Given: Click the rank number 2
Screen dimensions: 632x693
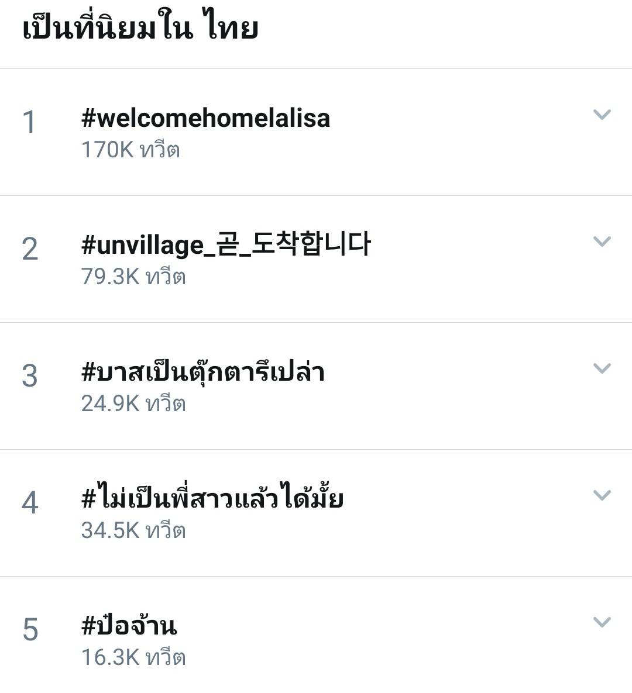Looking at the screenshot, I should pos(30,249).
